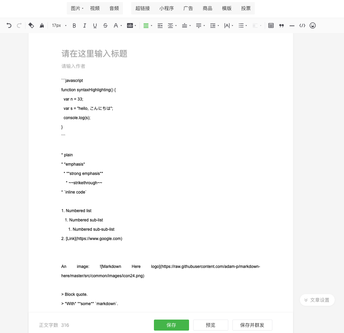Open the emoji picker
This screenshot has height=333, width=344.
pyautogui.click(x=313, y=25)
